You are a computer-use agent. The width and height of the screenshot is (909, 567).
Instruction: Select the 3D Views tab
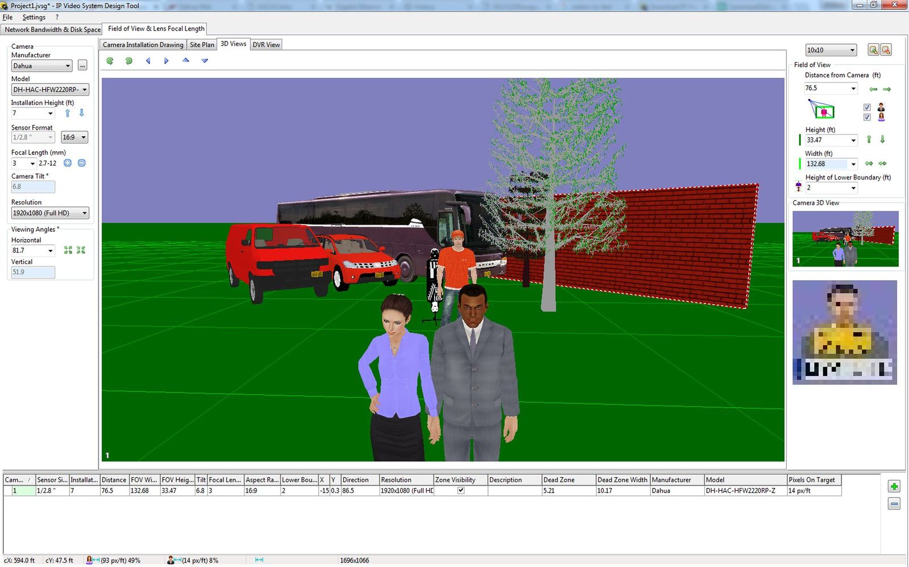coord(233,44)
